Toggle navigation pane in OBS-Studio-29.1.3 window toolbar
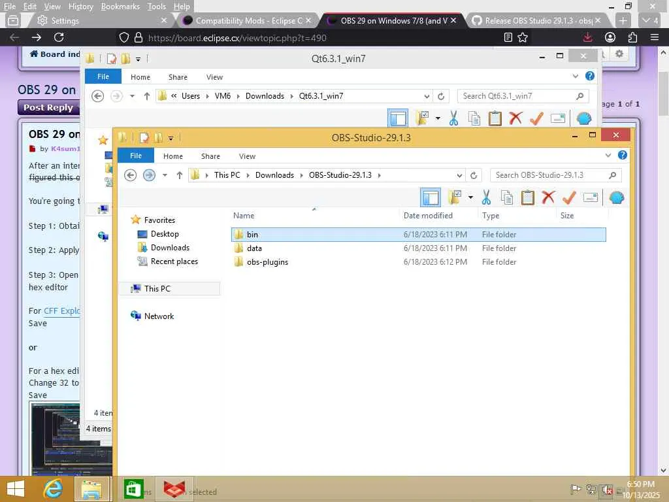 [430, 197]
